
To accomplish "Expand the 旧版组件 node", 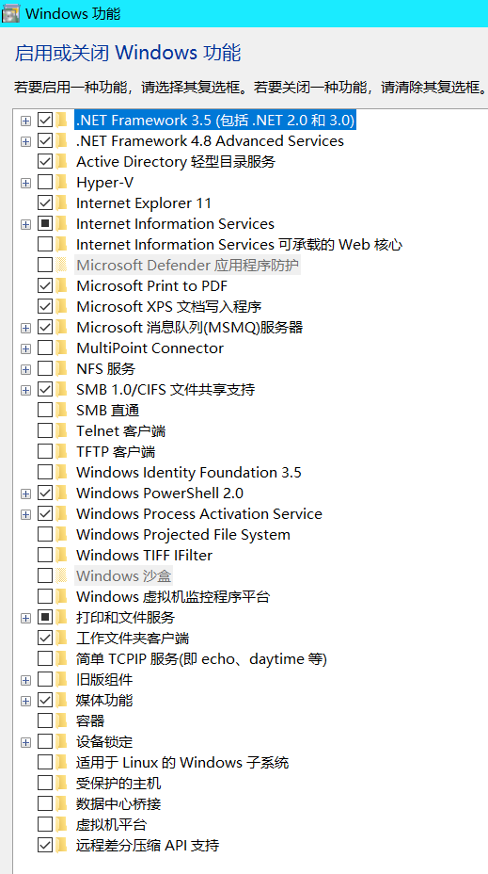I will 25,680.
